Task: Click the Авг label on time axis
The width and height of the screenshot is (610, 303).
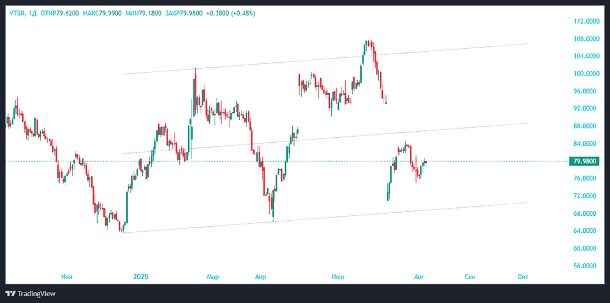Action: pyautogui.click(x=419, y=277)
